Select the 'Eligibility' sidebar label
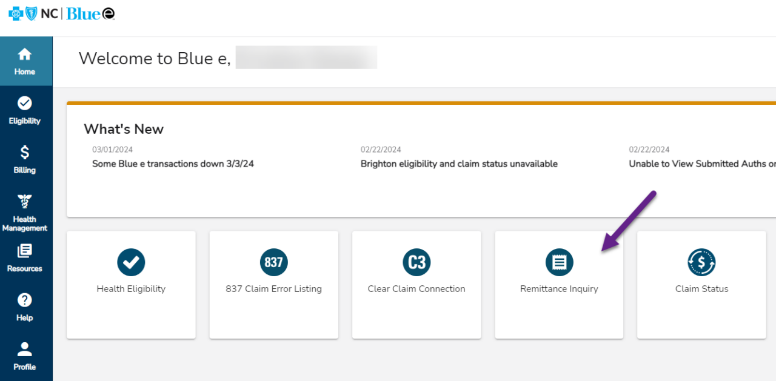The height and width of the screenshot is (381, 776). click(x=25, y=121)
